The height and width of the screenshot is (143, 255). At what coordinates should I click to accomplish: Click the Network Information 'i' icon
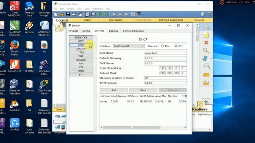(203, 14)
